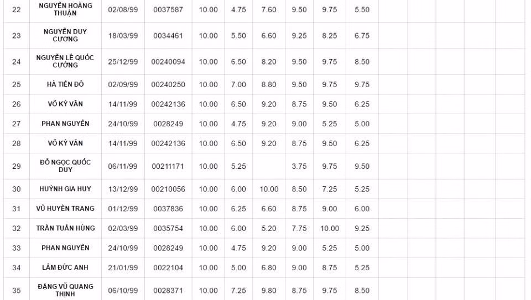Select birth date 02/03/99
The height and width of the screenshot is (300, 531).
(x=123, y=228)
